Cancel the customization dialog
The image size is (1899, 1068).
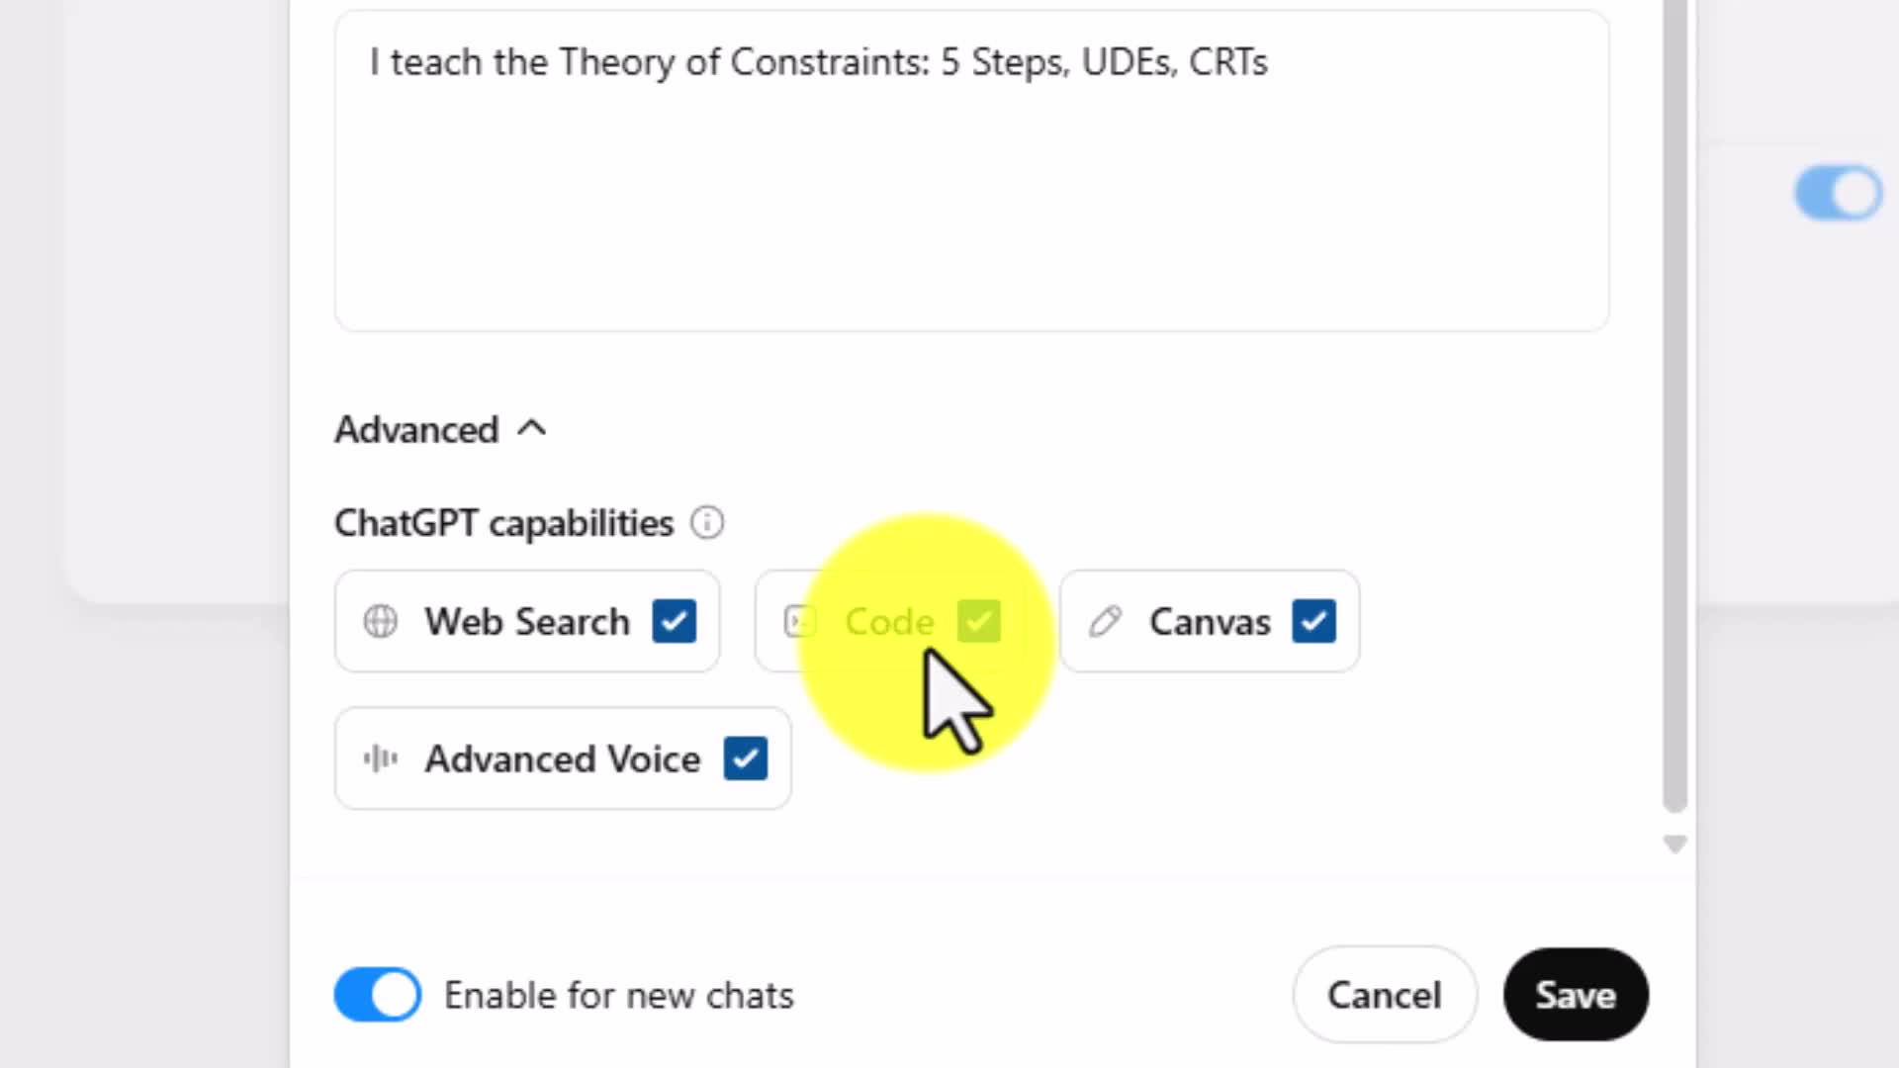(1384, 995)
